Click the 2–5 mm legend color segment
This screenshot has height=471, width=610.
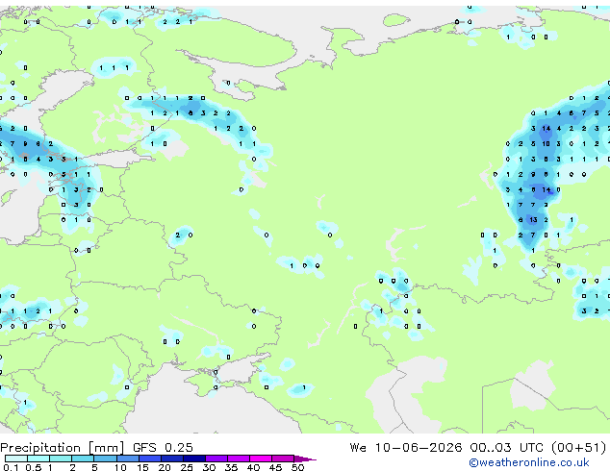pyautogui.click(x=83, y=459)
